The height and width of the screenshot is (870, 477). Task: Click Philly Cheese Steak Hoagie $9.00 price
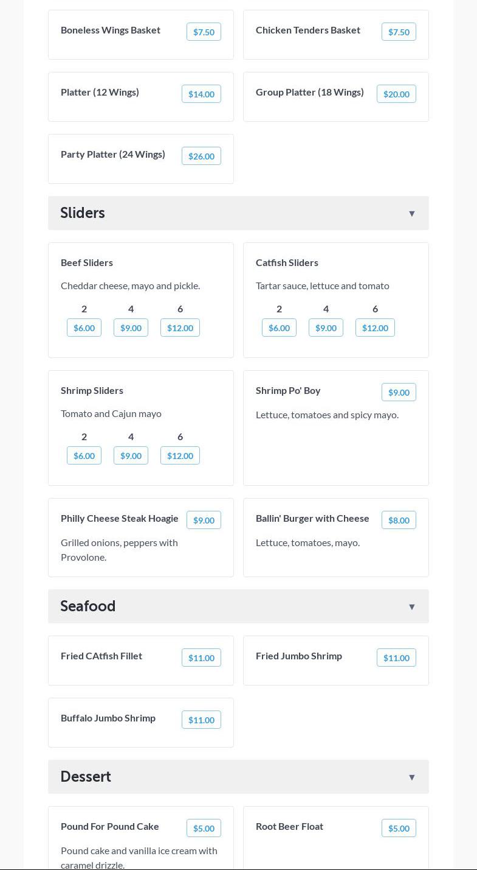tap(204, 521)
